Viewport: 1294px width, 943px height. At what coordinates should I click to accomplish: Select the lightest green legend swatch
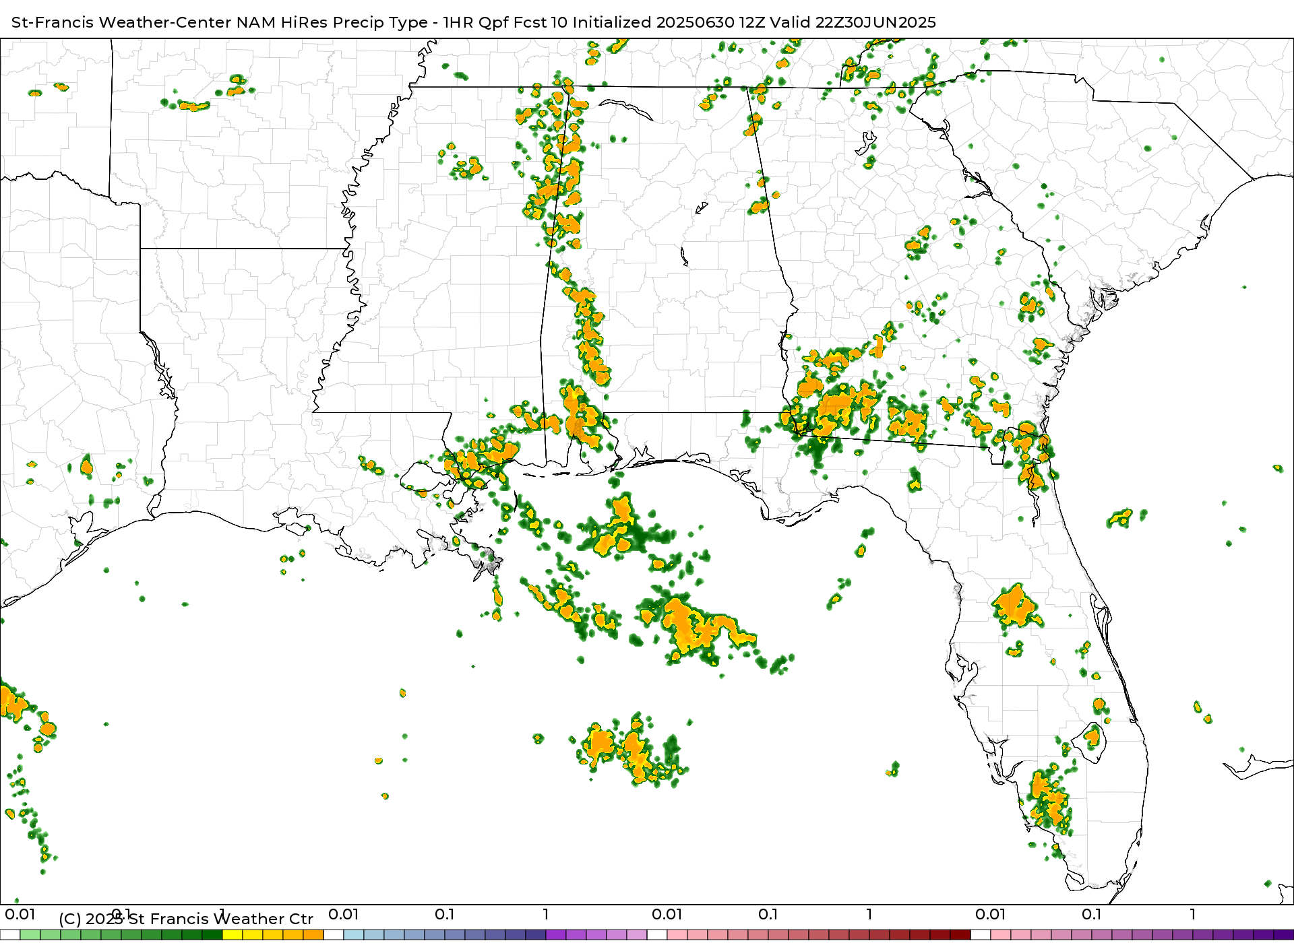[x=30, y=935]
